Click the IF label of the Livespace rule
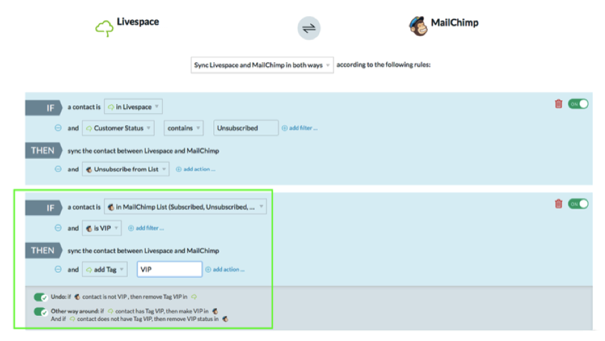The image size is (605, 341). (44, 108)
